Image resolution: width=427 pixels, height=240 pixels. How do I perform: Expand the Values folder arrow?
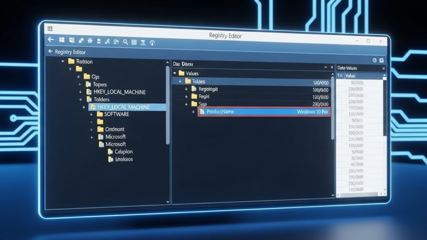[x=175, y=73]
